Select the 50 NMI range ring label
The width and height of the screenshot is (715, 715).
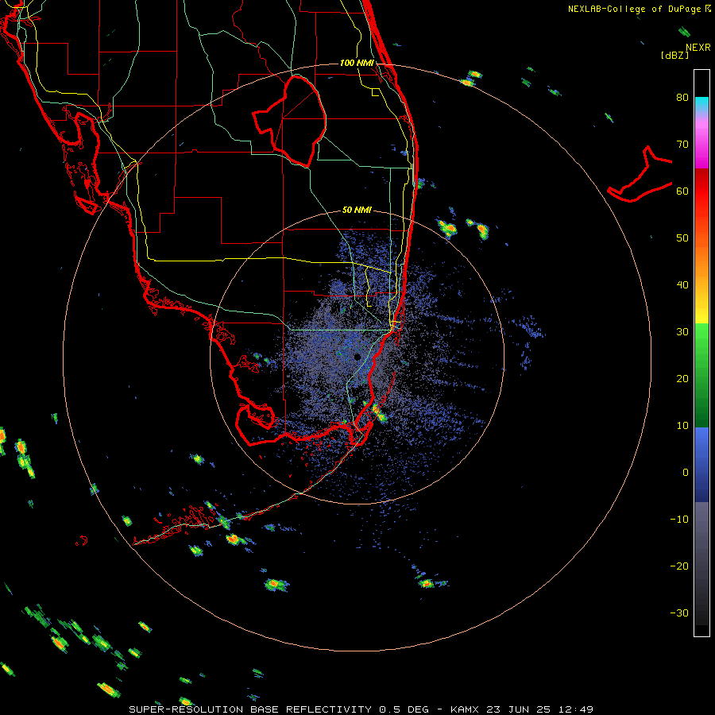coord(357,211)
